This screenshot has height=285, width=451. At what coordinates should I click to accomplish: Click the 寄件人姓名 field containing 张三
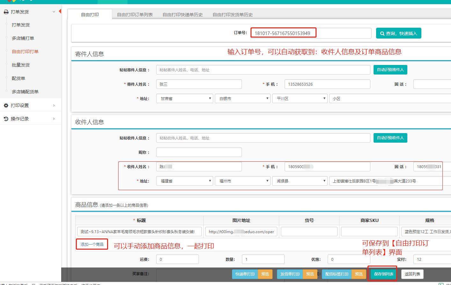199,84
